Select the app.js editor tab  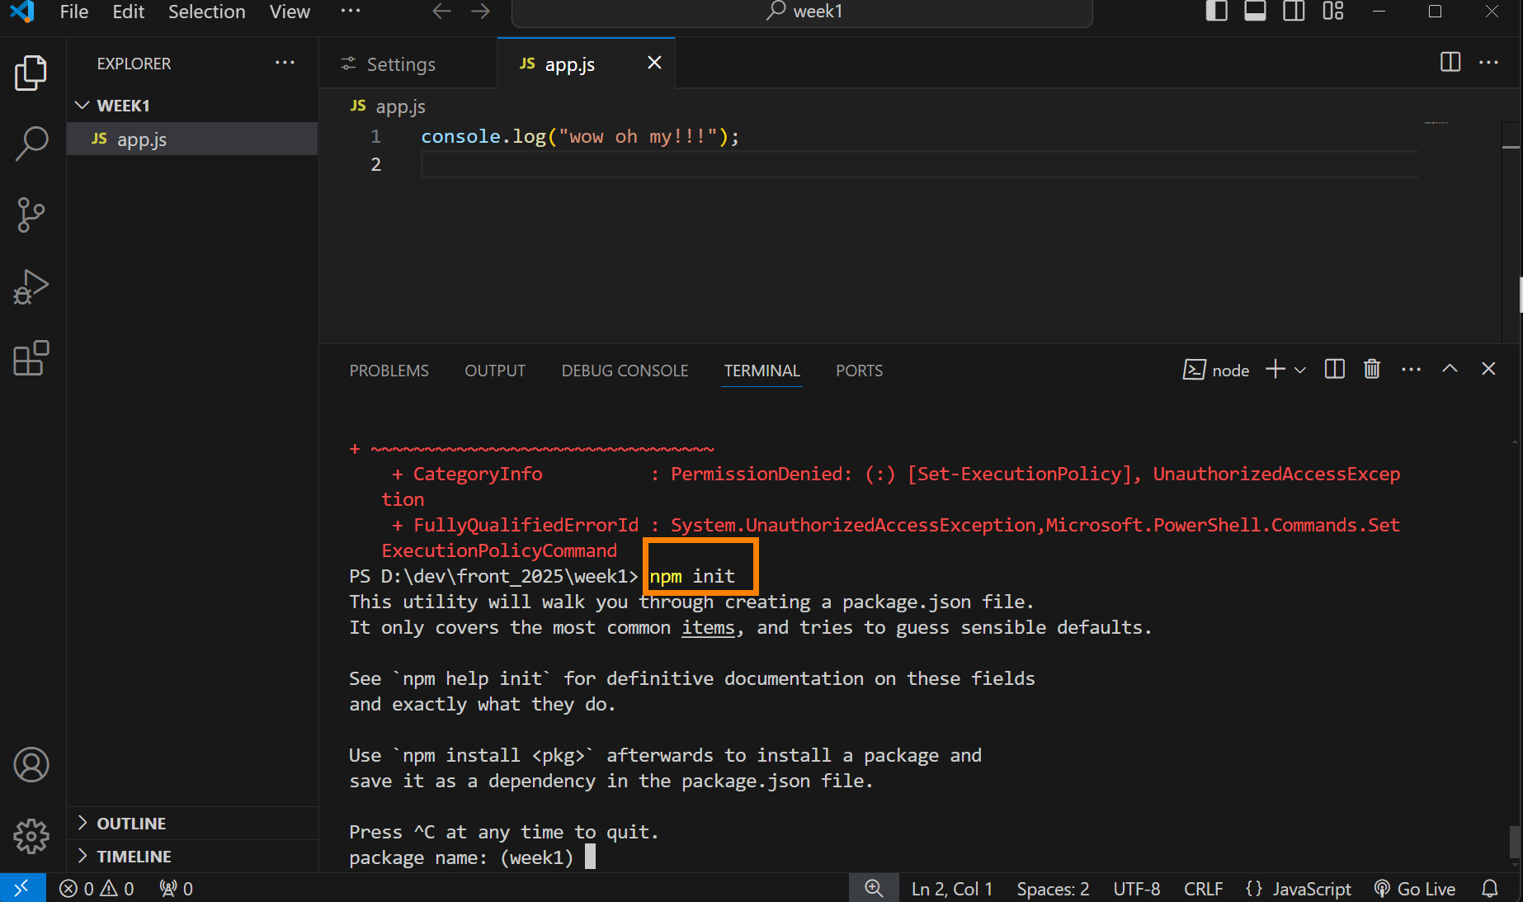(586, 64)
